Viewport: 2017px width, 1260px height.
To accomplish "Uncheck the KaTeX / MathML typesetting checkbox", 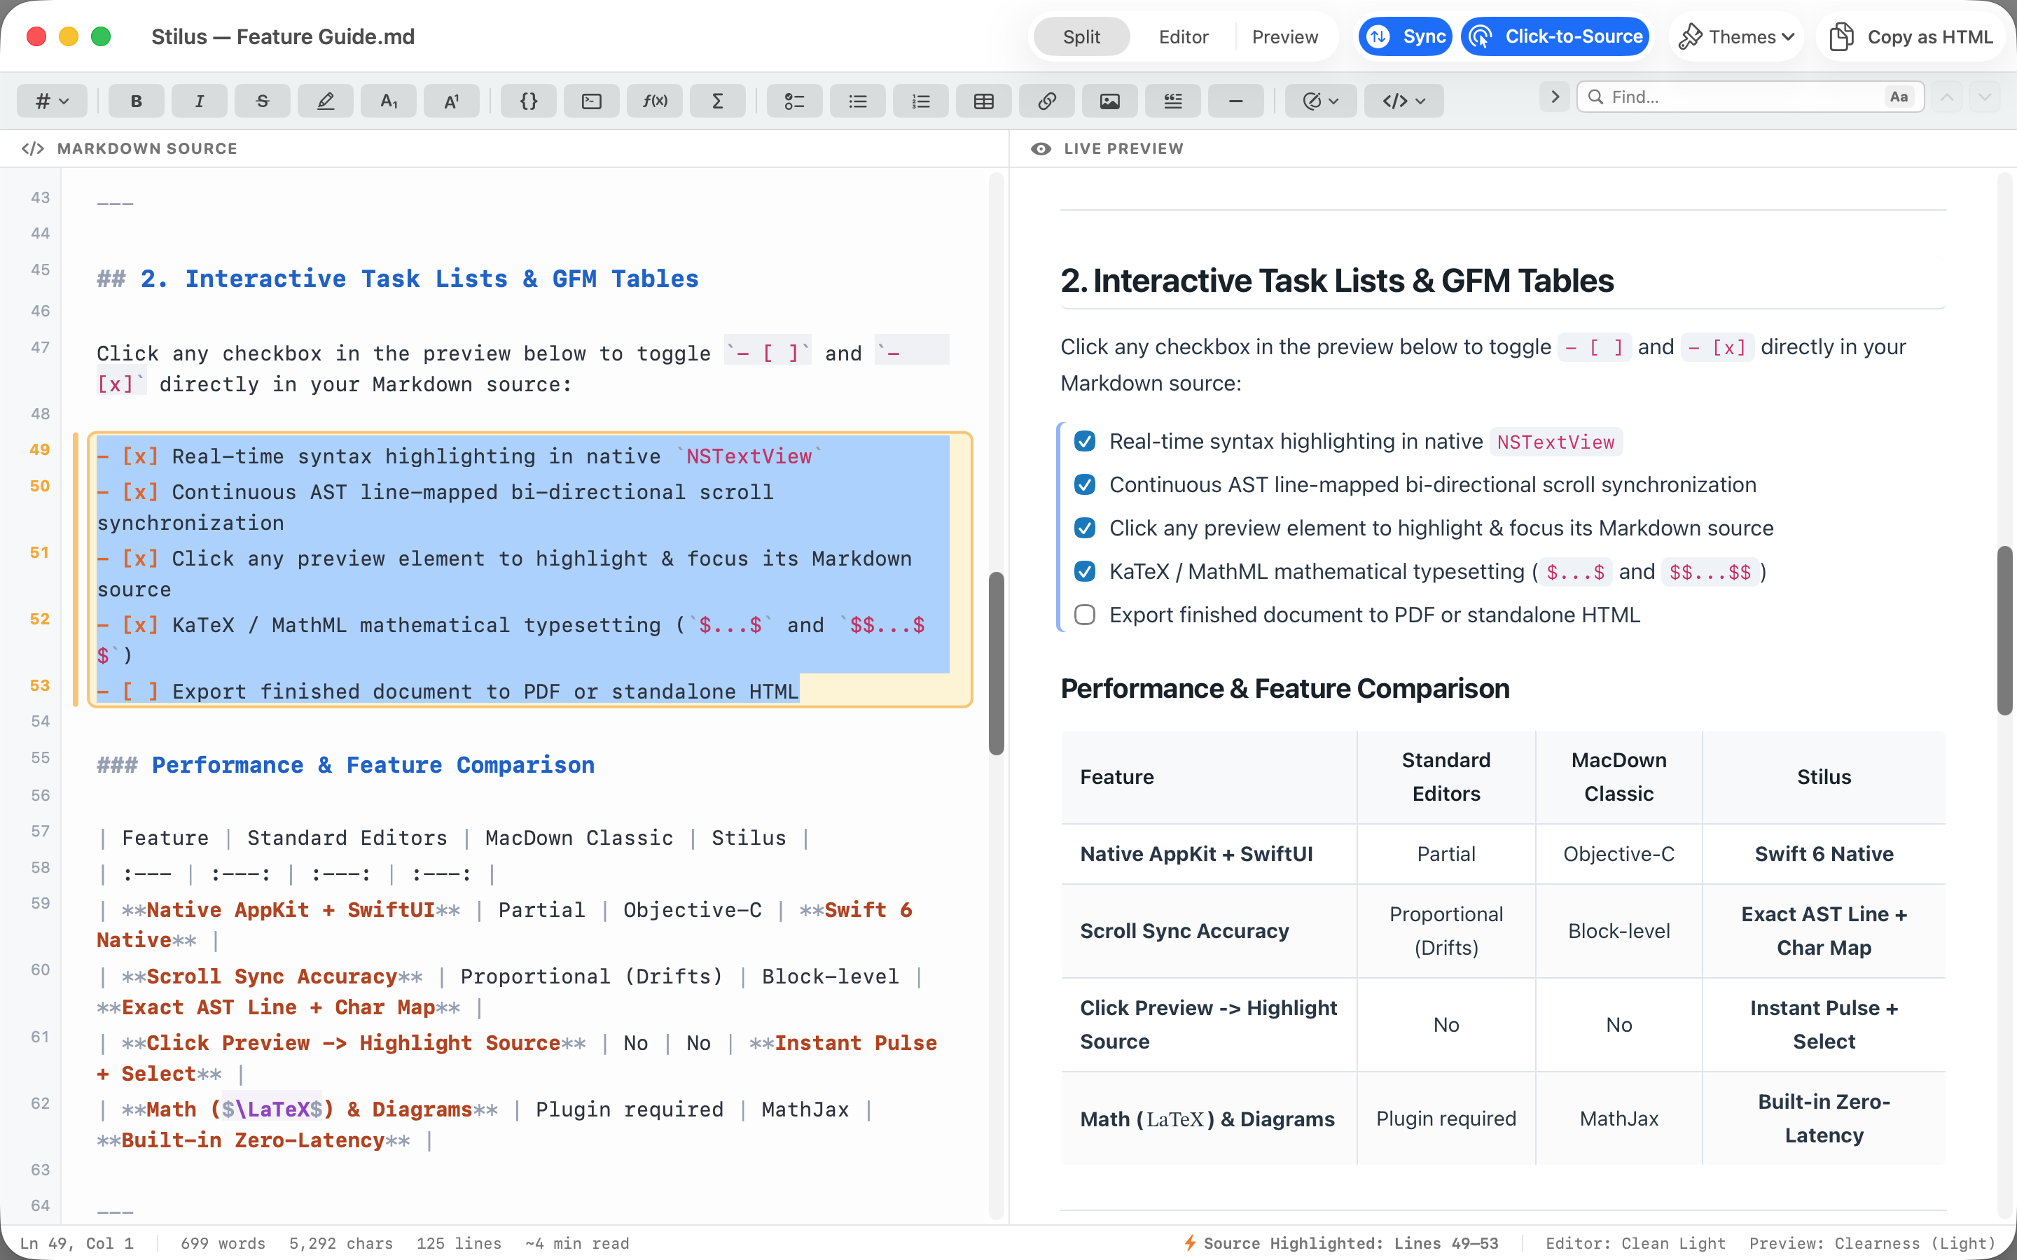I will pyautogui.click(x=1084, y=570).
